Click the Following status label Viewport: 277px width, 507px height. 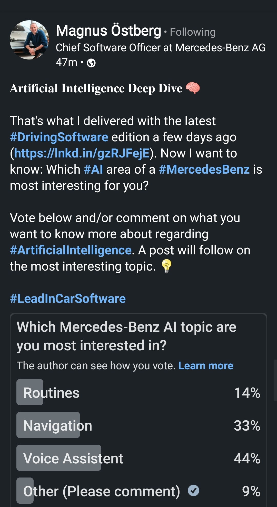[193, 32]
